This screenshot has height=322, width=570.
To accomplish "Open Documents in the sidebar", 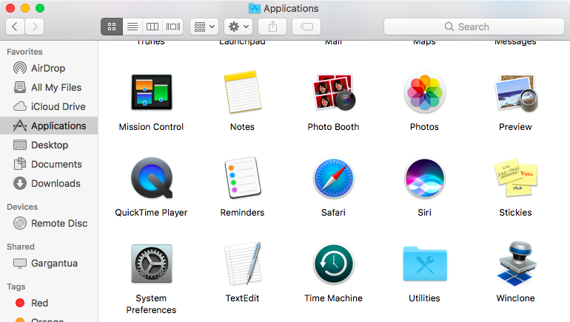I will [49, 164].
